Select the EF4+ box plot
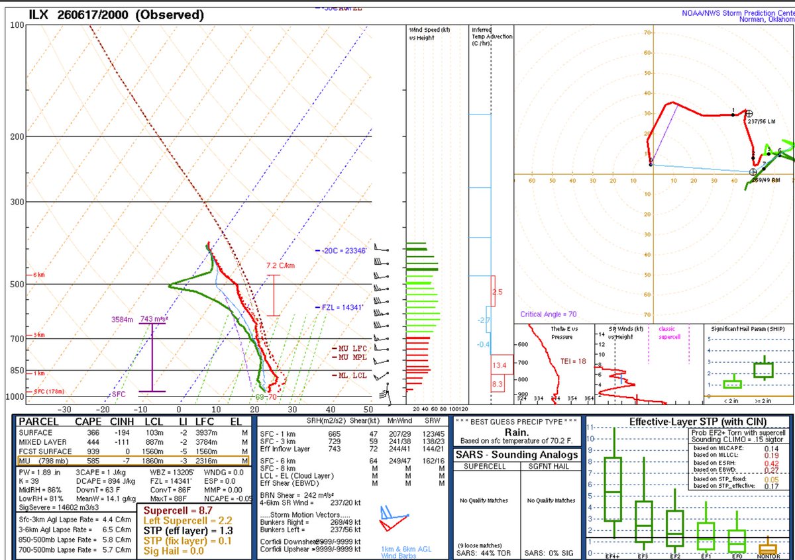Screen dimensions: 795x560 tap(612, 483)
